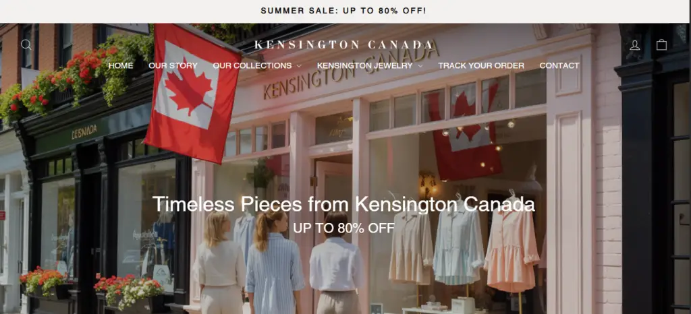Viewport: 691px width, 314px height.
Task: Click the woman in striped blue dress
Action: point(274,264)
